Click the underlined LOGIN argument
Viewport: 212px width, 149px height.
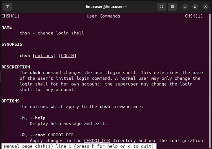pyautogui.click(x=68, y=56)
